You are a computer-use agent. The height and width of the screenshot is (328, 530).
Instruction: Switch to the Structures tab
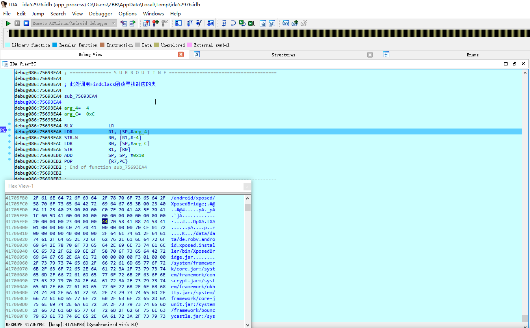pyautogui.click(x=283, y=55)
